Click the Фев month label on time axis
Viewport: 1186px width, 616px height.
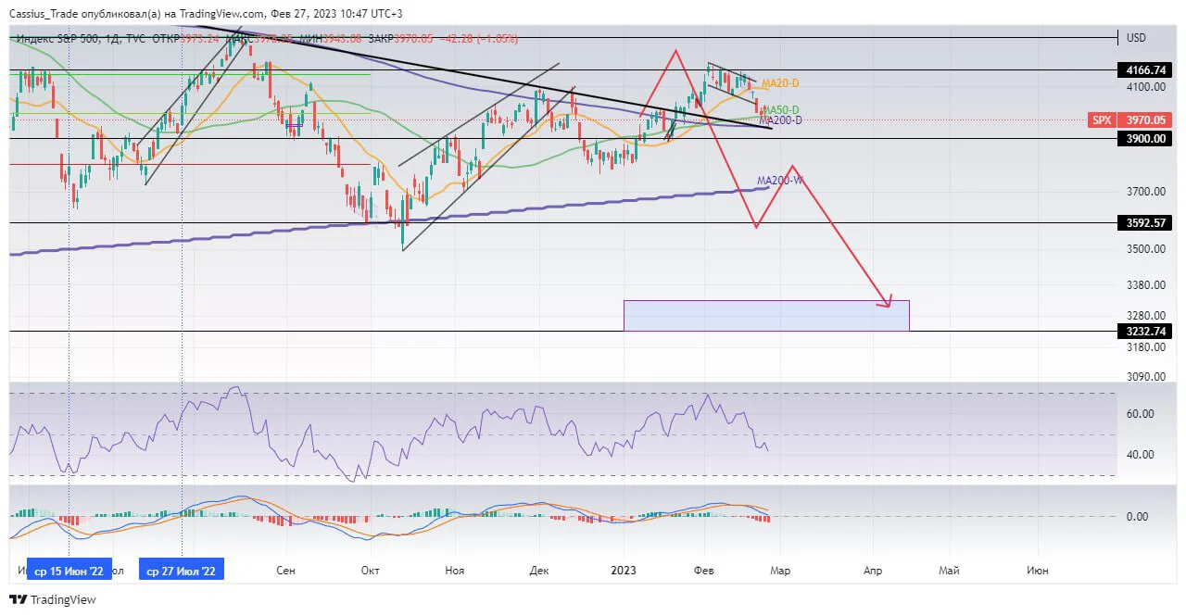pyautogui.click(x=704, y=571)
